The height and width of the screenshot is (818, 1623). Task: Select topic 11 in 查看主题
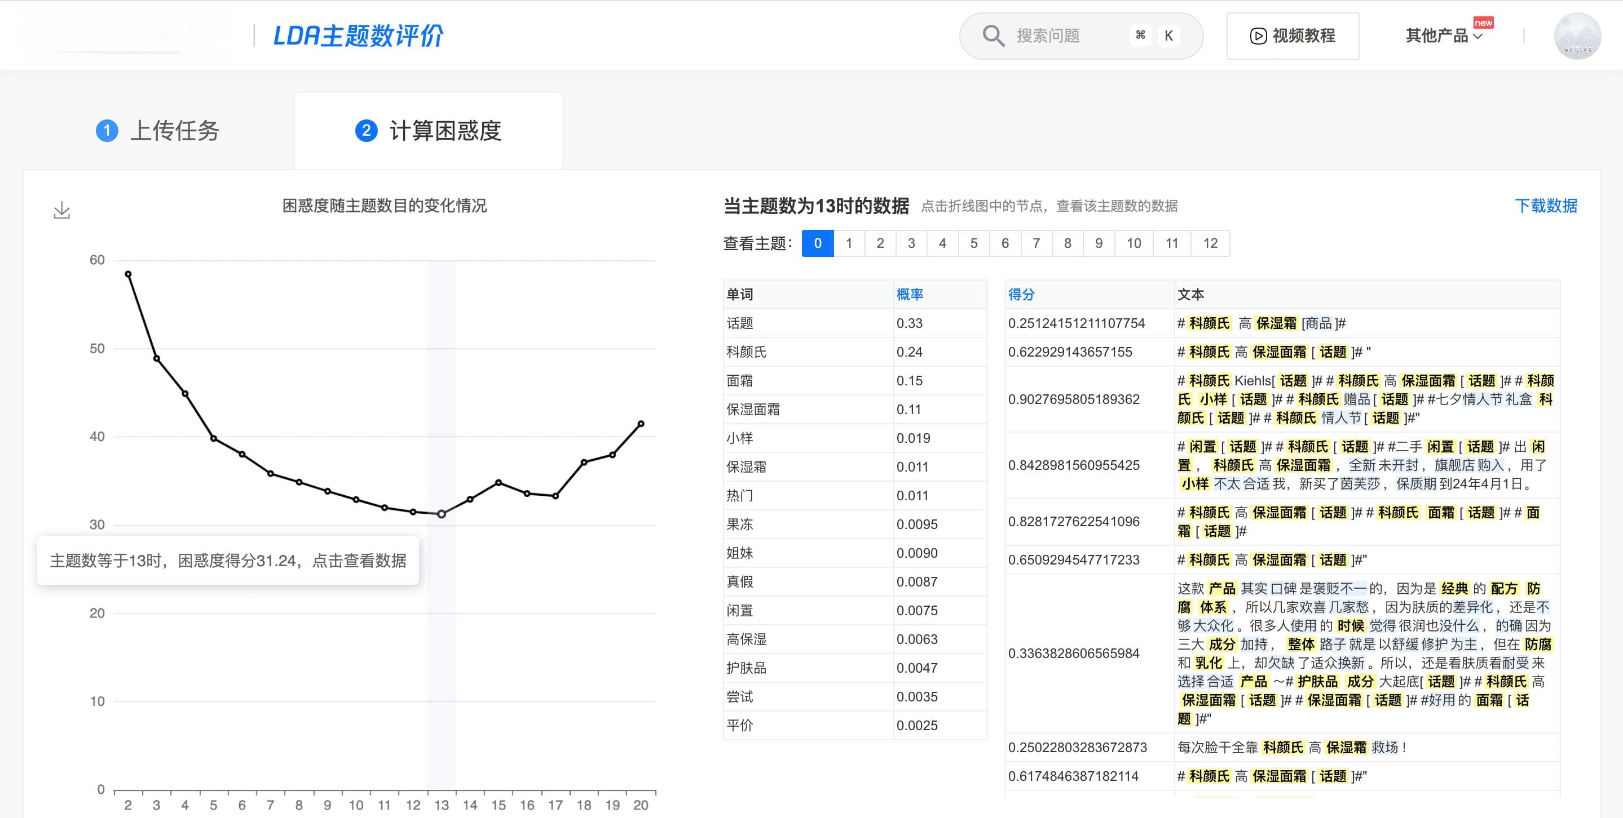1172,243
